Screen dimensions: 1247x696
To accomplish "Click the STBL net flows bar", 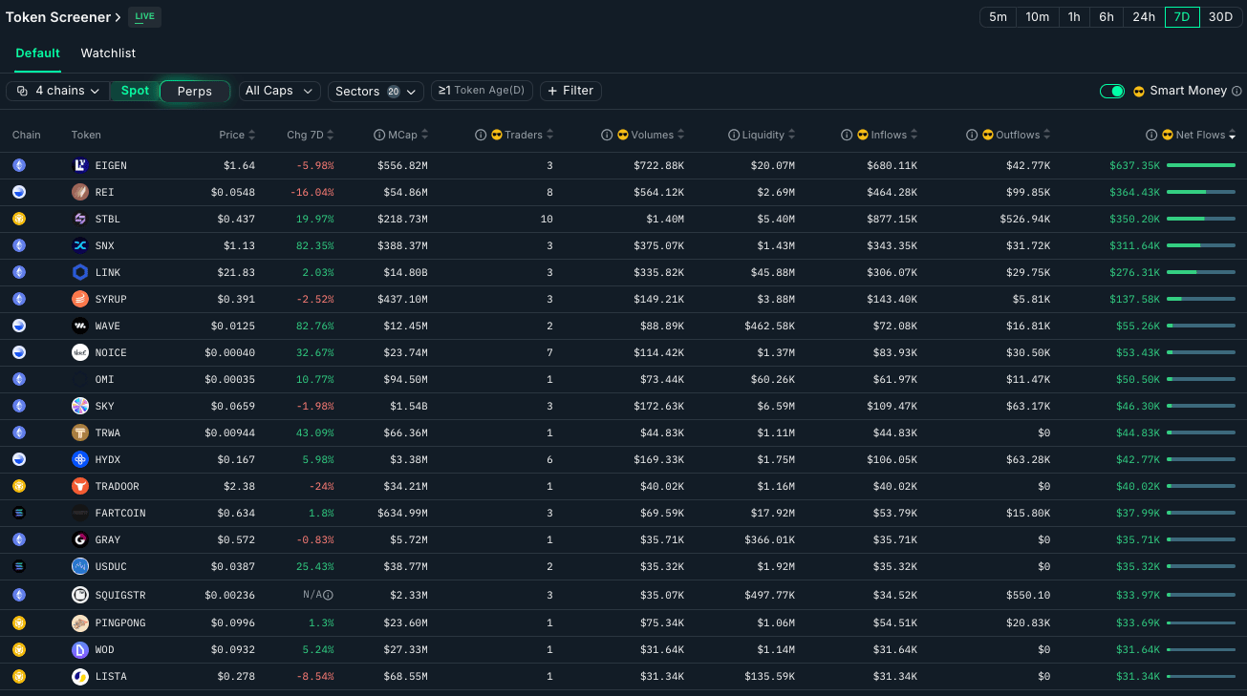I will click(x=1201, y=219).
